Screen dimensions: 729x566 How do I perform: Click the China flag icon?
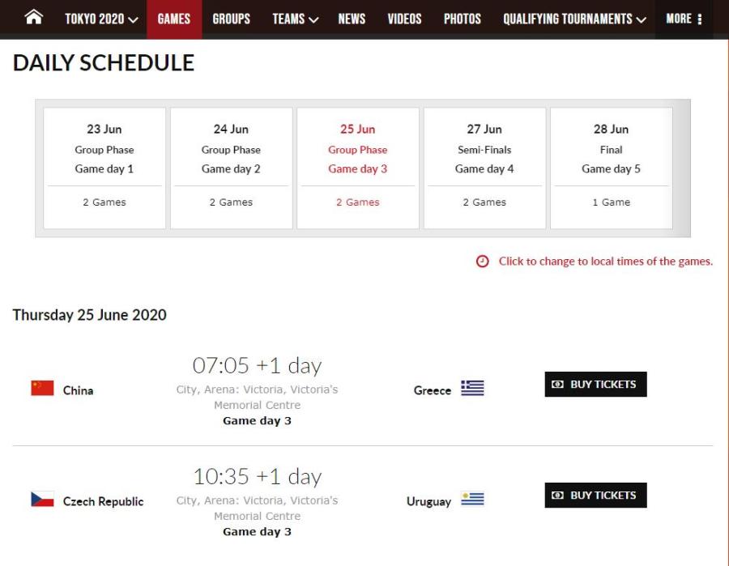[42, 389]
